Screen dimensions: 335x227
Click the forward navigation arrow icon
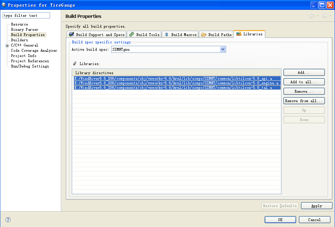(324, 16)
